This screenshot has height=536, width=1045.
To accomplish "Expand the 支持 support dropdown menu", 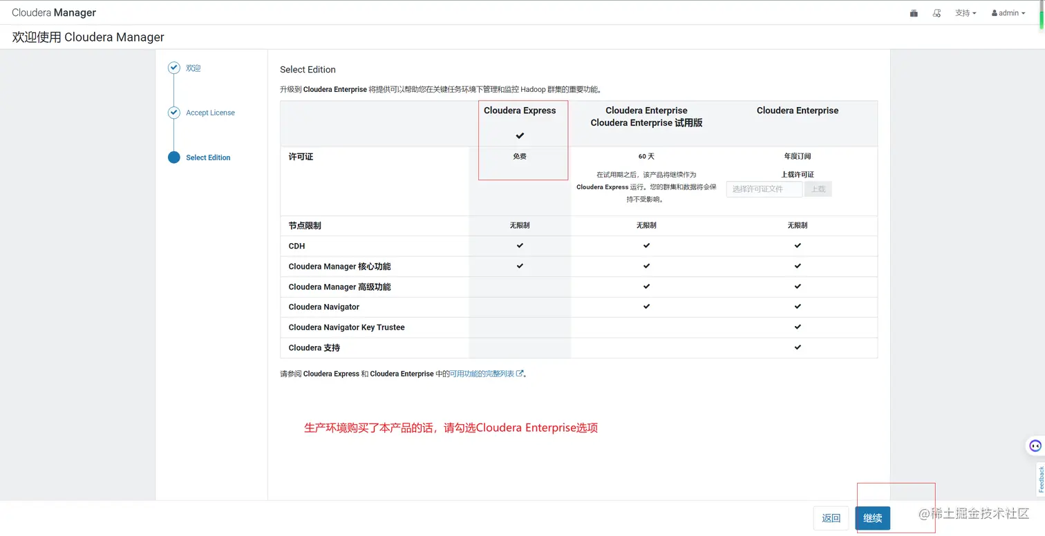I will tap(966, 13).
